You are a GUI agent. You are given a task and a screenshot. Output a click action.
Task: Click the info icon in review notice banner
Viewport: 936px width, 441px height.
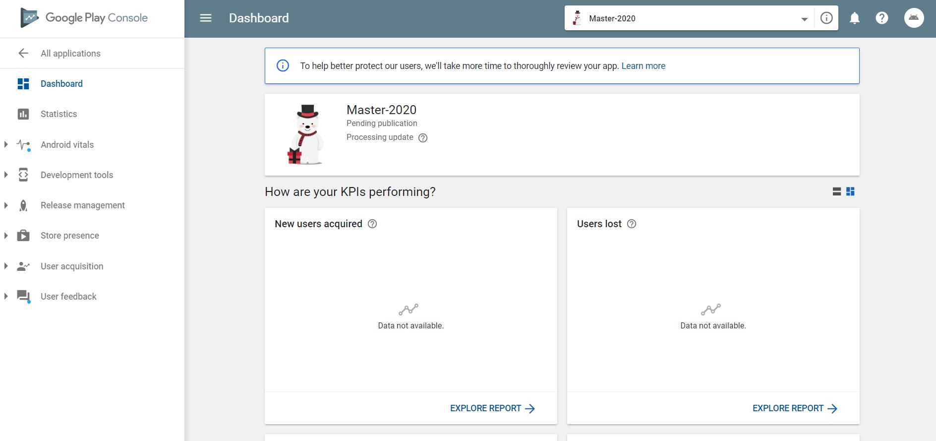coord(283,65)
